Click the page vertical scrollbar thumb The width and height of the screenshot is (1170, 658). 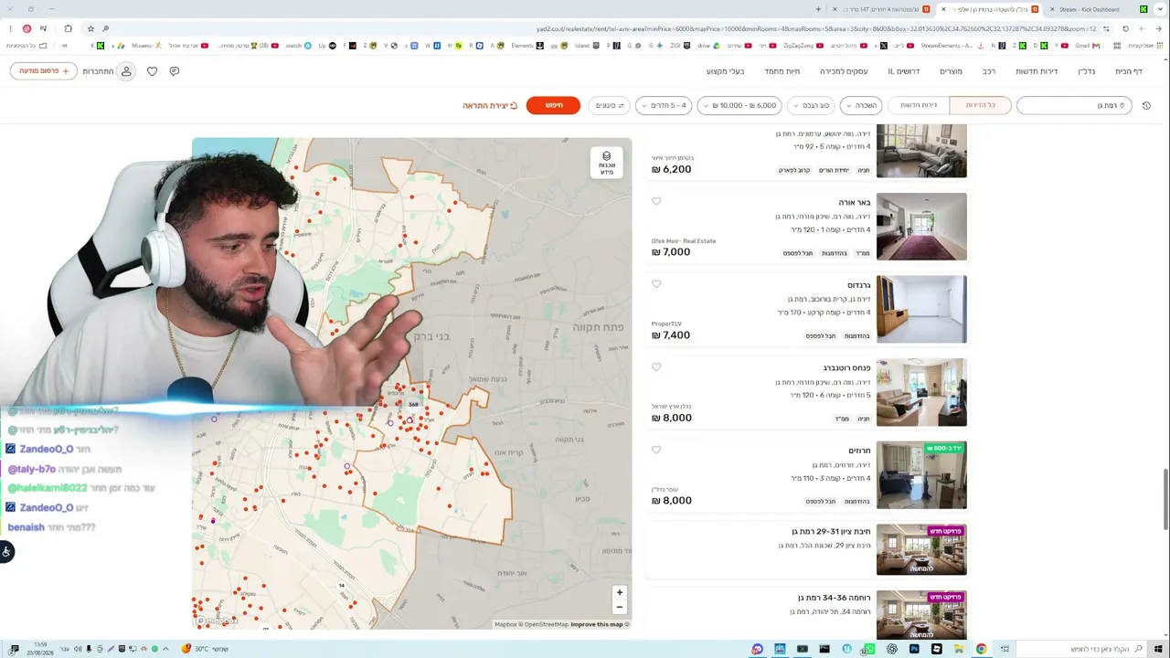tap(1166, 498)
